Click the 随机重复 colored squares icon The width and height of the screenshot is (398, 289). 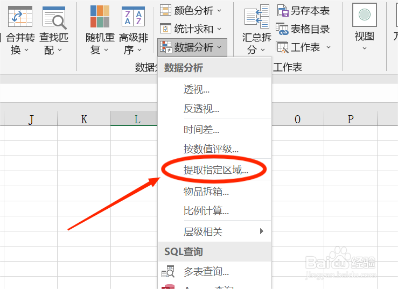click(x=100, y=17)
